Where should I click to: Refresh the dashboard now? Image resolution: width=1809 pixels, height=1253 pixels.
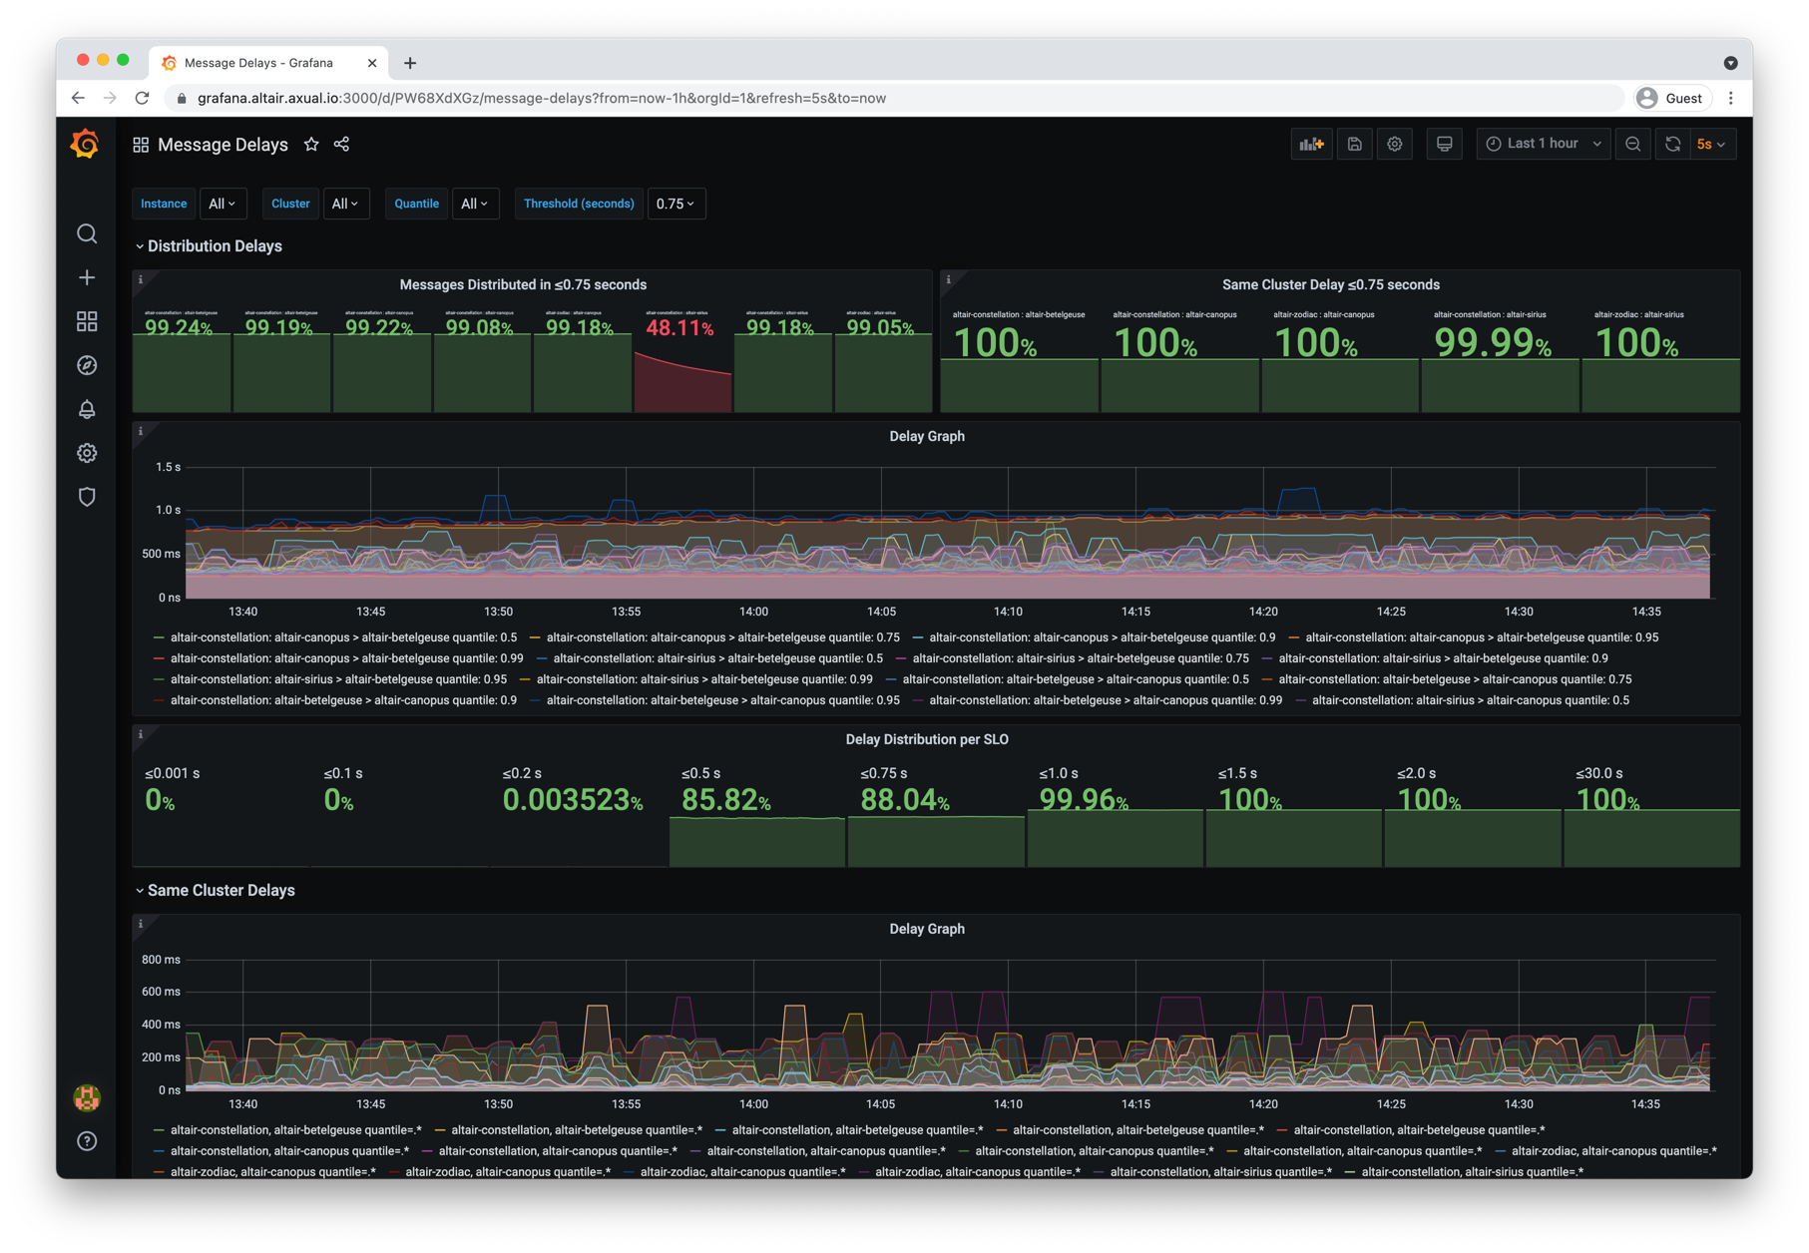pos(1673,145)
